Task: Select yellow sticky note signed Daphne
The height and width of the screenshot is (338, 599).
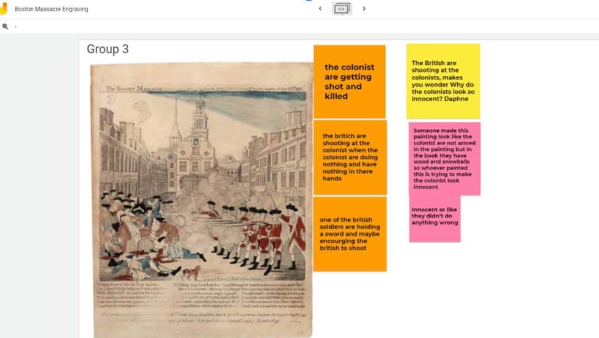Action: 443,81
